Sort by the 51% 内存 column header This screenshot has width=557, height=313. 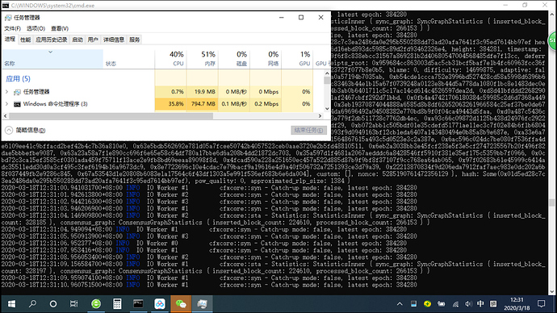202,59
